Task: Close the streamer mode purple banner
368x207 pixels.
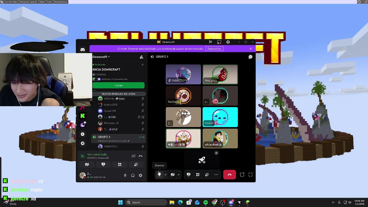Action: point(251,49)
